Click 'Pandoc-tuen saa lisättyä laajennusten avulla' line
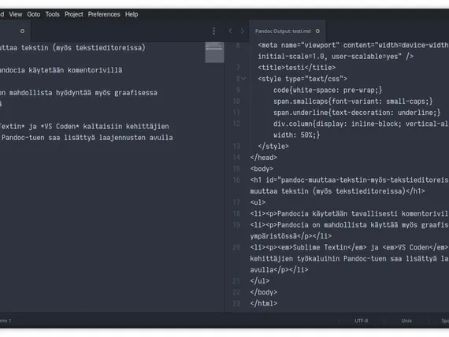The height and width of the screenshot is (337, 449). 87,138
